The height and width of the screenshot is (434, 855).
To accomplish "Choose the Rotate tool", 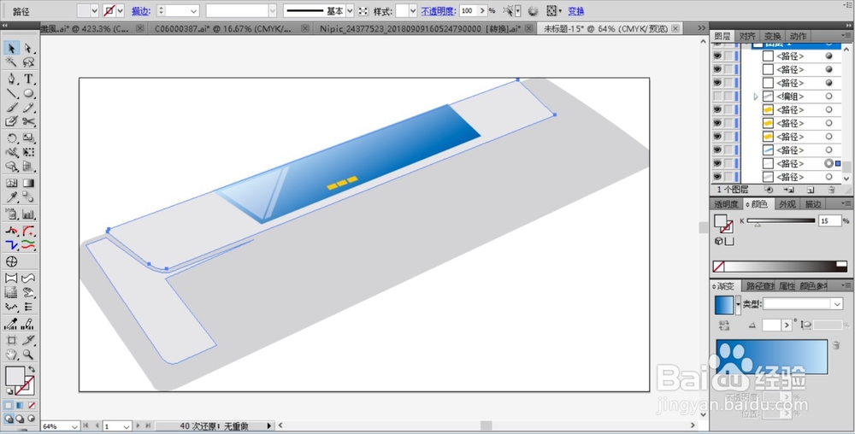I will [x=11, y=139].
